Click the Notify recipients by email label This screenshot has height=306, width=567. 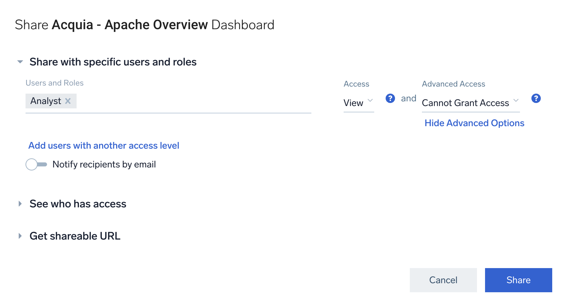pyautogui.click(x=104, y=164)
